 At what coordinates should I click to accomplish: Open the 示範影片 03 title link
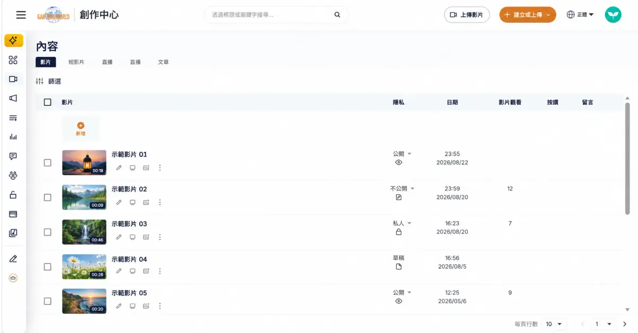(129, 223)
